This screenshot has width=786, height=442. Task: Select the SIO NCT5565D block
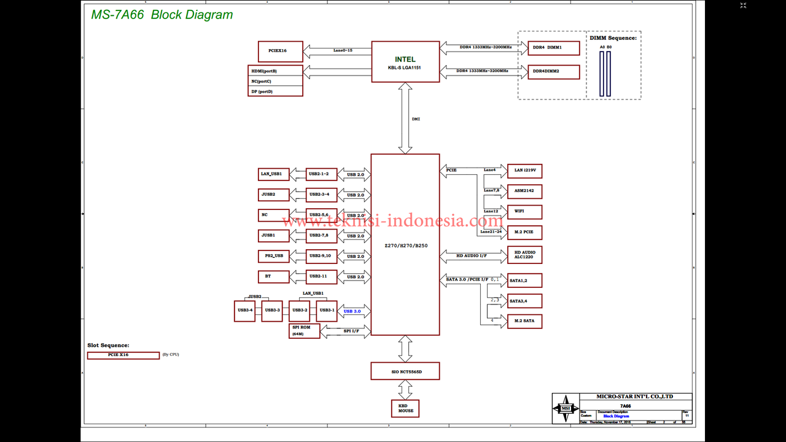405,371
